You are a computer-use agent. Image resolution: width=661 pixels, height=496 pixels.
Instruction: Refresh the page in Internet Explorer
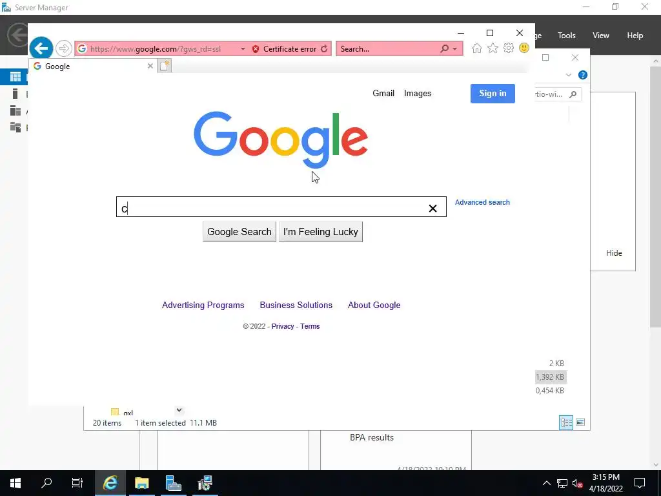click(x=324, y=49)
